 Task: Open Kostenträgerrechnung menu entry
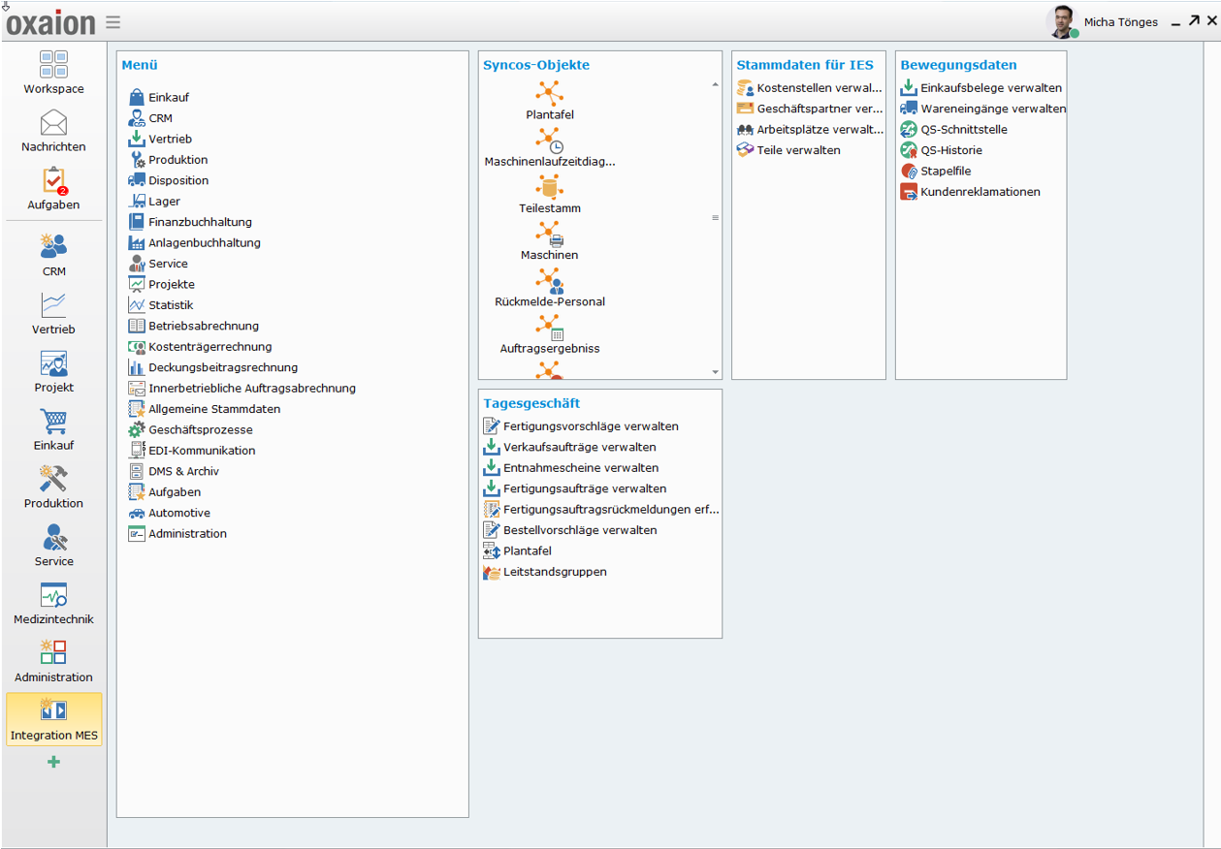[x=201, y=347]
